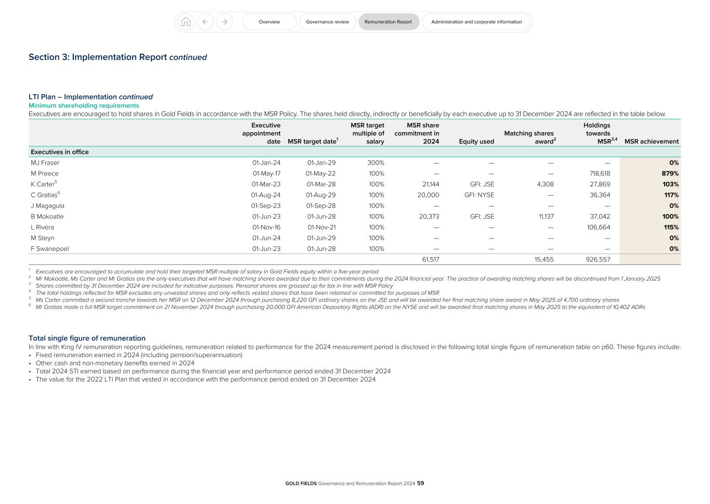Select the GFI: NYSE entry for C Gratias

pos(480,195)
